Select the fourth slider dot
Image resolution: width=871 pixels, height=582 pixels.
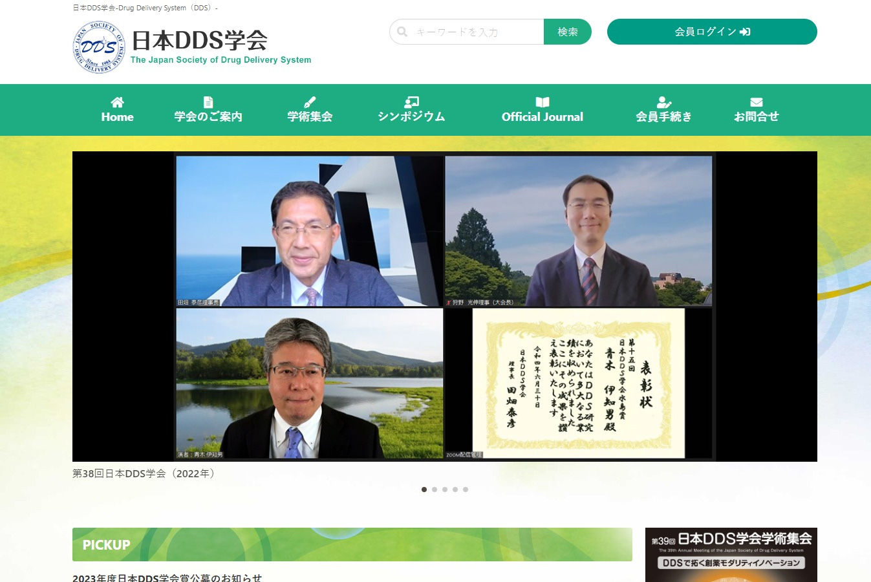click(x=455, y=490)
